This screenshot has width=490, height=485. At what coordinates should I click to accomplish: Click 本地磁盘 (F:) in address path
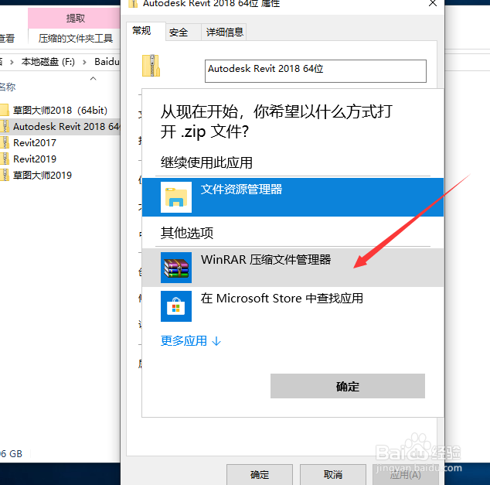click(48, 62)
